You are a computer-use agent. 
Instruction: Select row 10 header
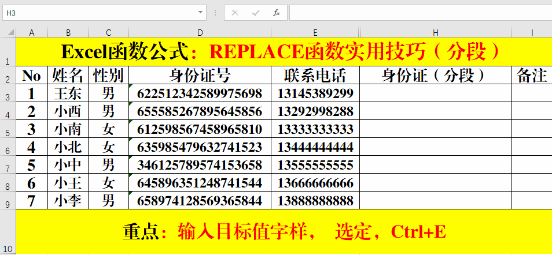pyautogui.click(x=8, y=232)
